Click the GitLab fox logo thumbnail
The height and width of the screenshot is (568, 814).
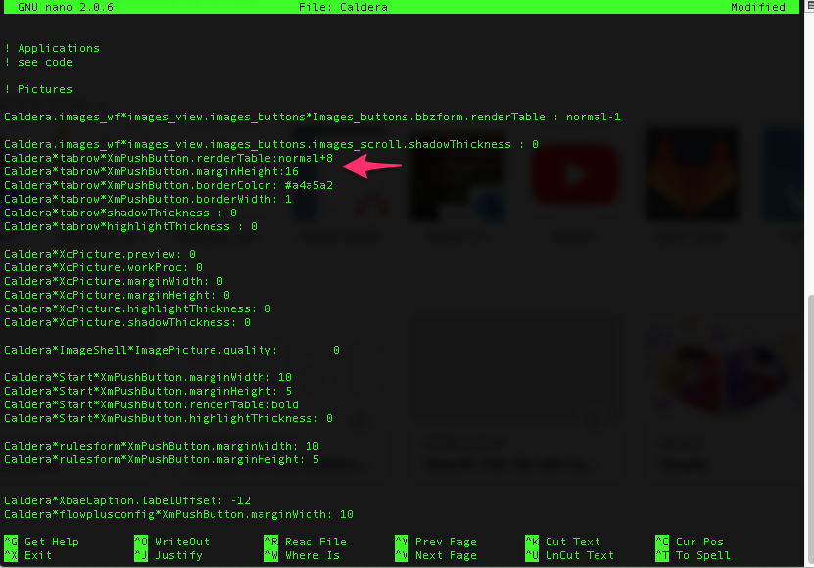(693, 173)
